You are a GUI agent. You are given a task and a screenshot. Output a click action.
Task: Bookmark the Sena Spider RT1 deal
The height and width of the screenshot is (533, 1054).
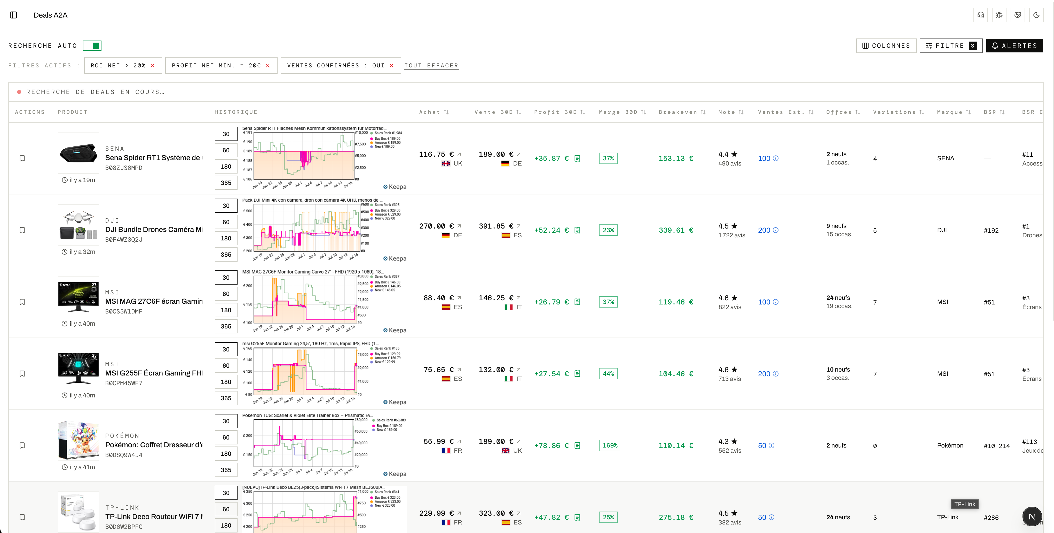coord(22,158)
